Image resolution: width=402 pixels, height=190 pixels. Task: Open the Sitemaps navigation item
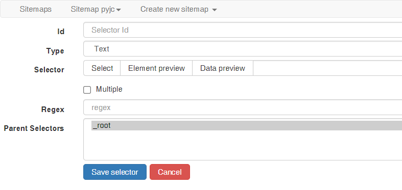pos(36,10)
